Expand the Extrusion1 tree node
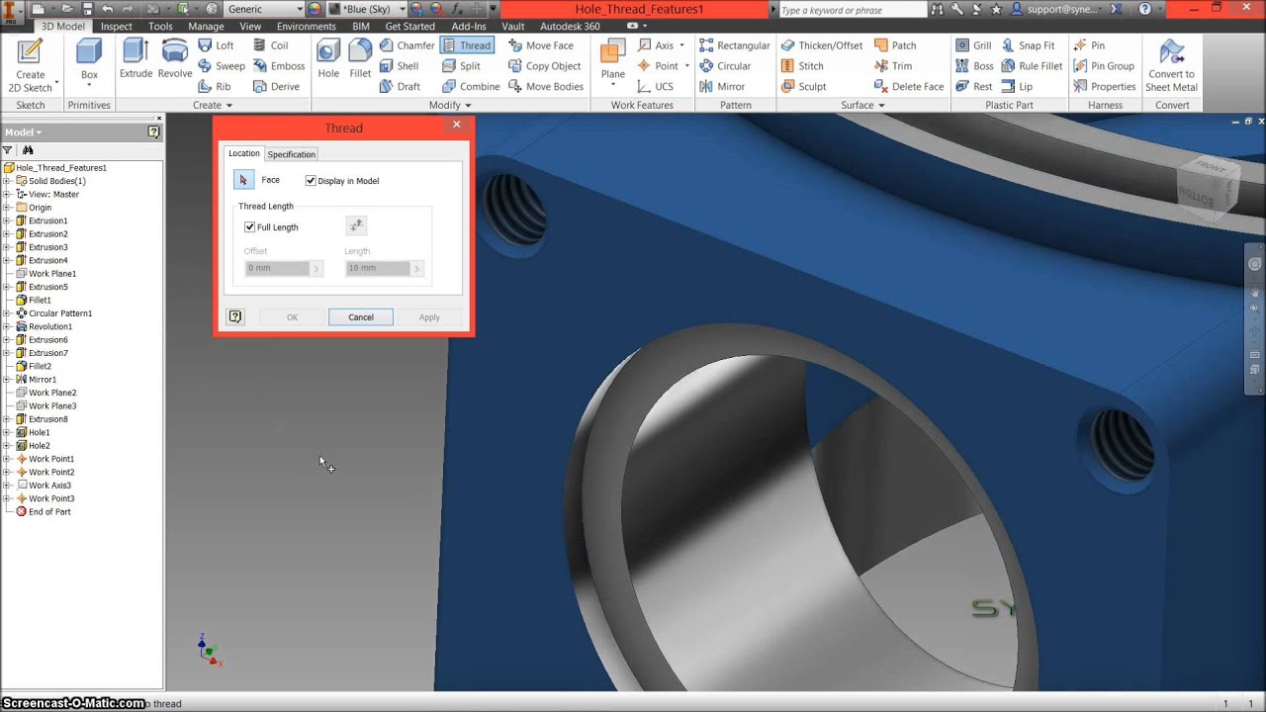The height and width of the screenshot is (712, 1266). click(7, 221)
